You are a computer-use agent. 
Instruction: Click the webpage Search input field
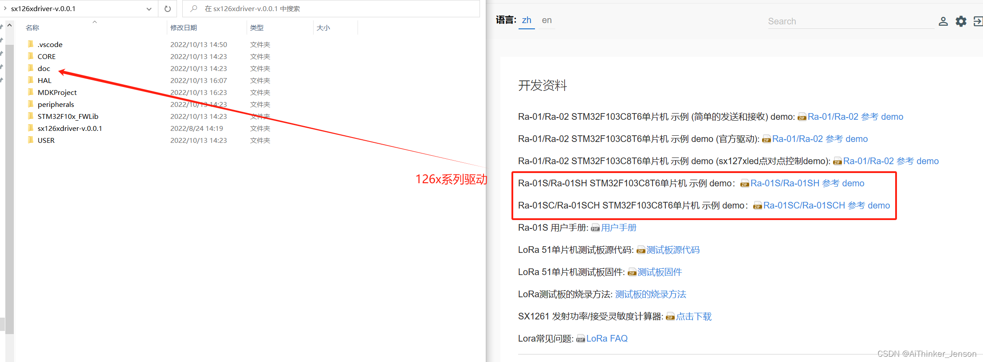pos(851,21)
